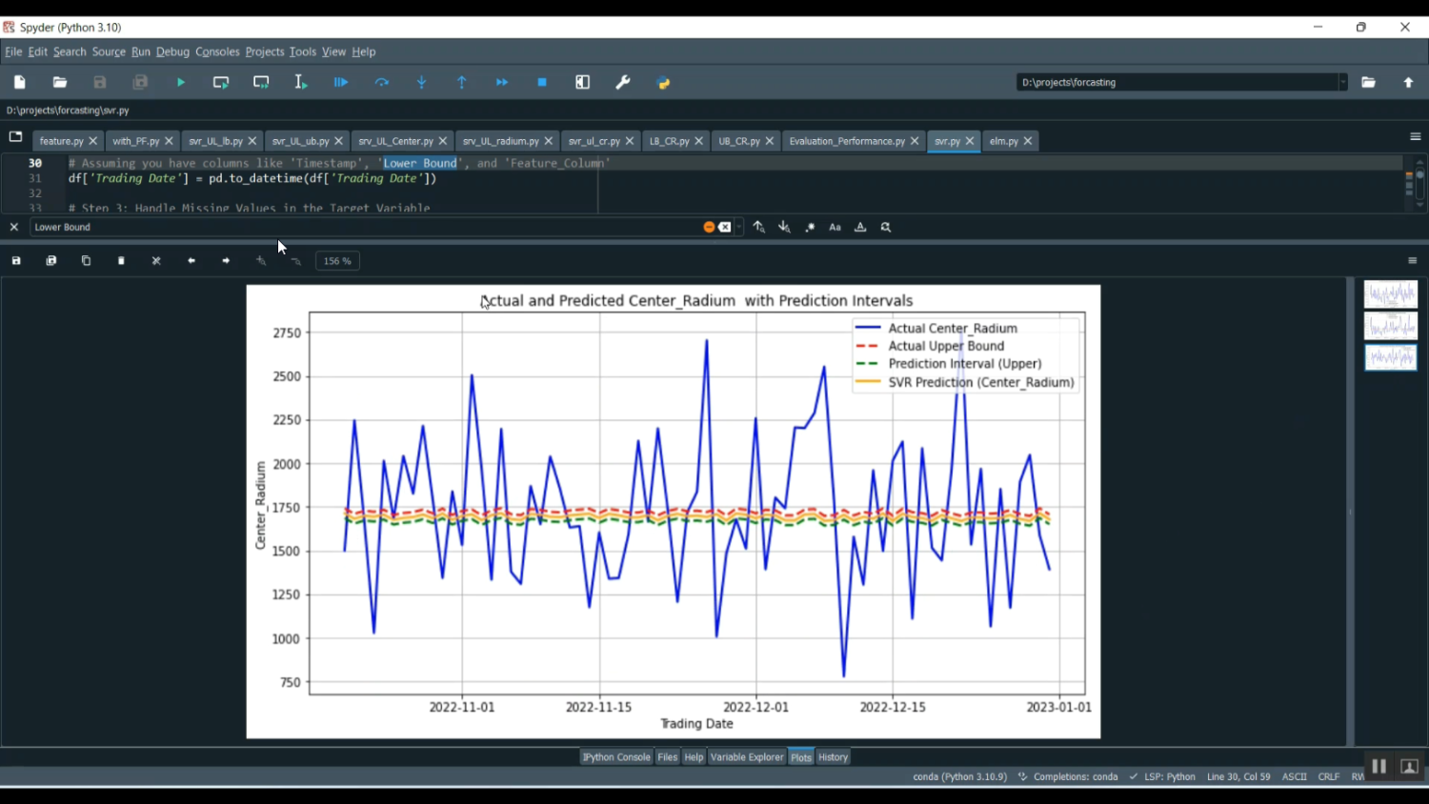Save the current plot using the save icon
The image size is (1429, 804).
pyautogui.click(x=15, y=260)
